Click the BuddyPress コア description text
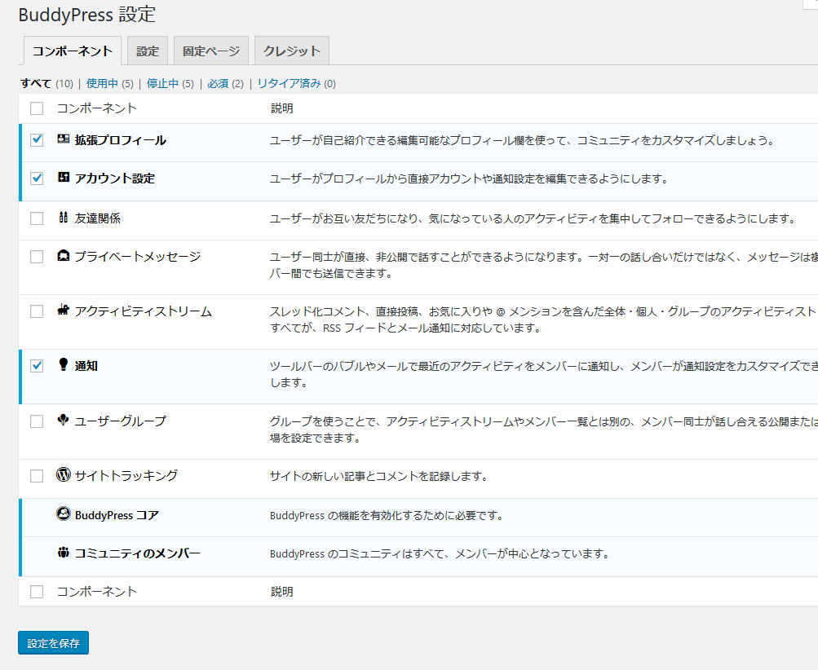 click(387, 516)
